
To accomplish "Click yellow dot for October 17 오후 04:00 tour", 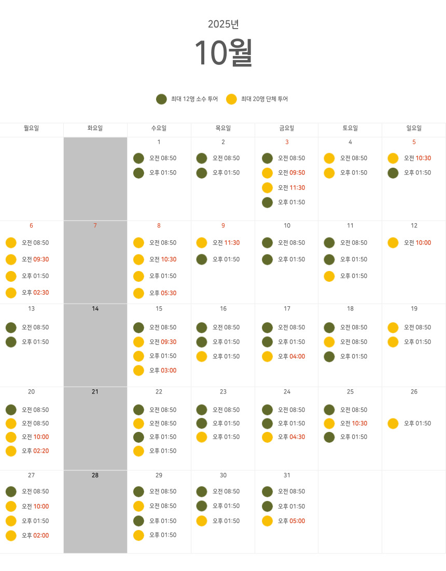I will tap(268, 357).
